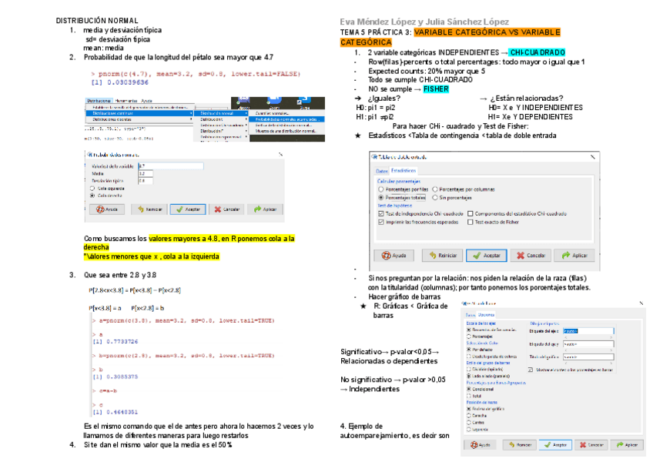Click Aplicar in Tabla de doble entrada dialog

pyautogui.click(x=574, y=256)
